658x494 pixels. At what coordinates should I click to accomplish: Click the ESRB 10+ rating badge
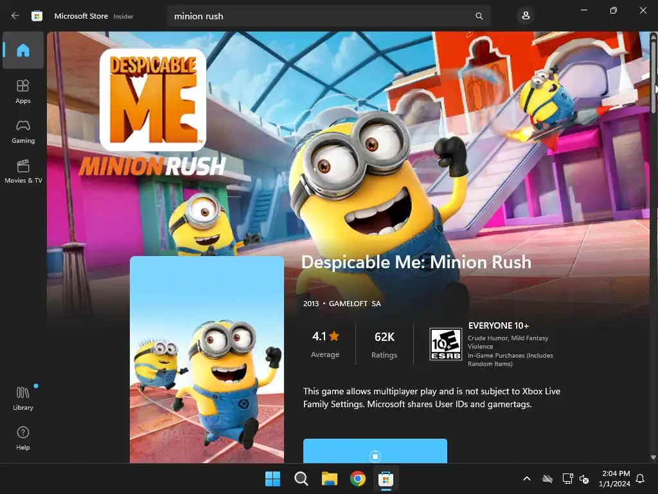click(445, 344)
